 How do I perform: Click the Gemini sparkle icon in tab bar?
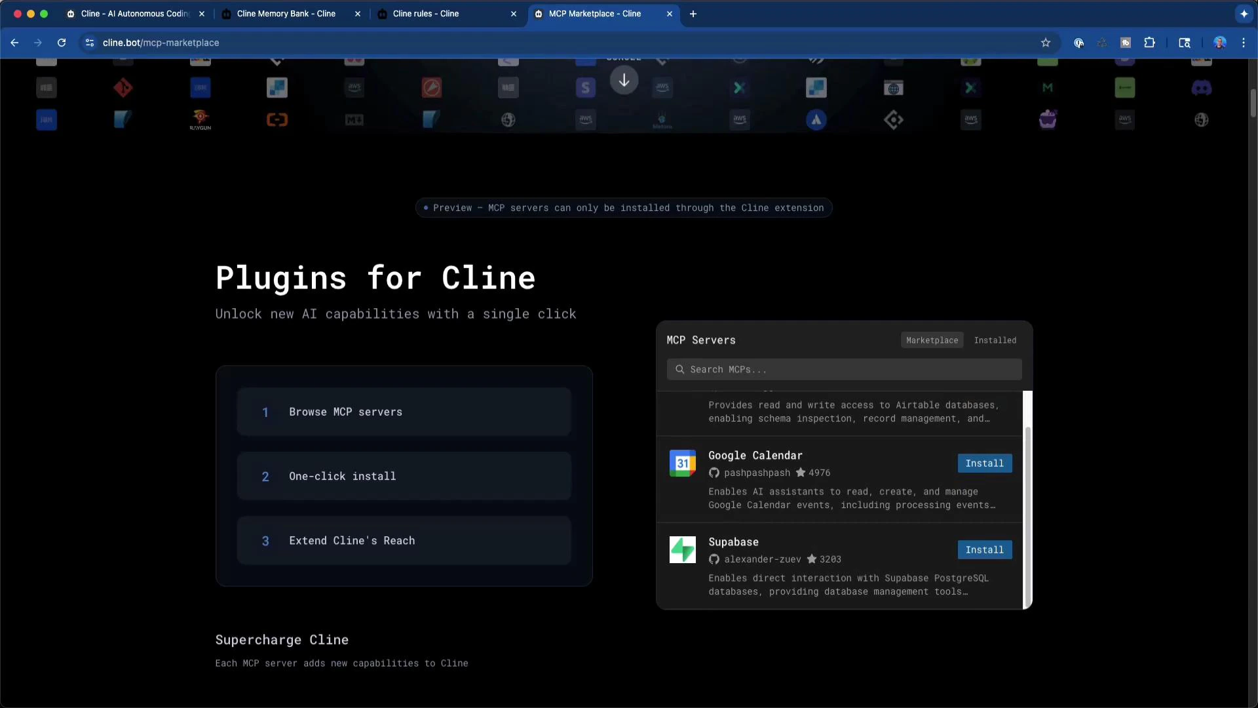pos(1243,13)
